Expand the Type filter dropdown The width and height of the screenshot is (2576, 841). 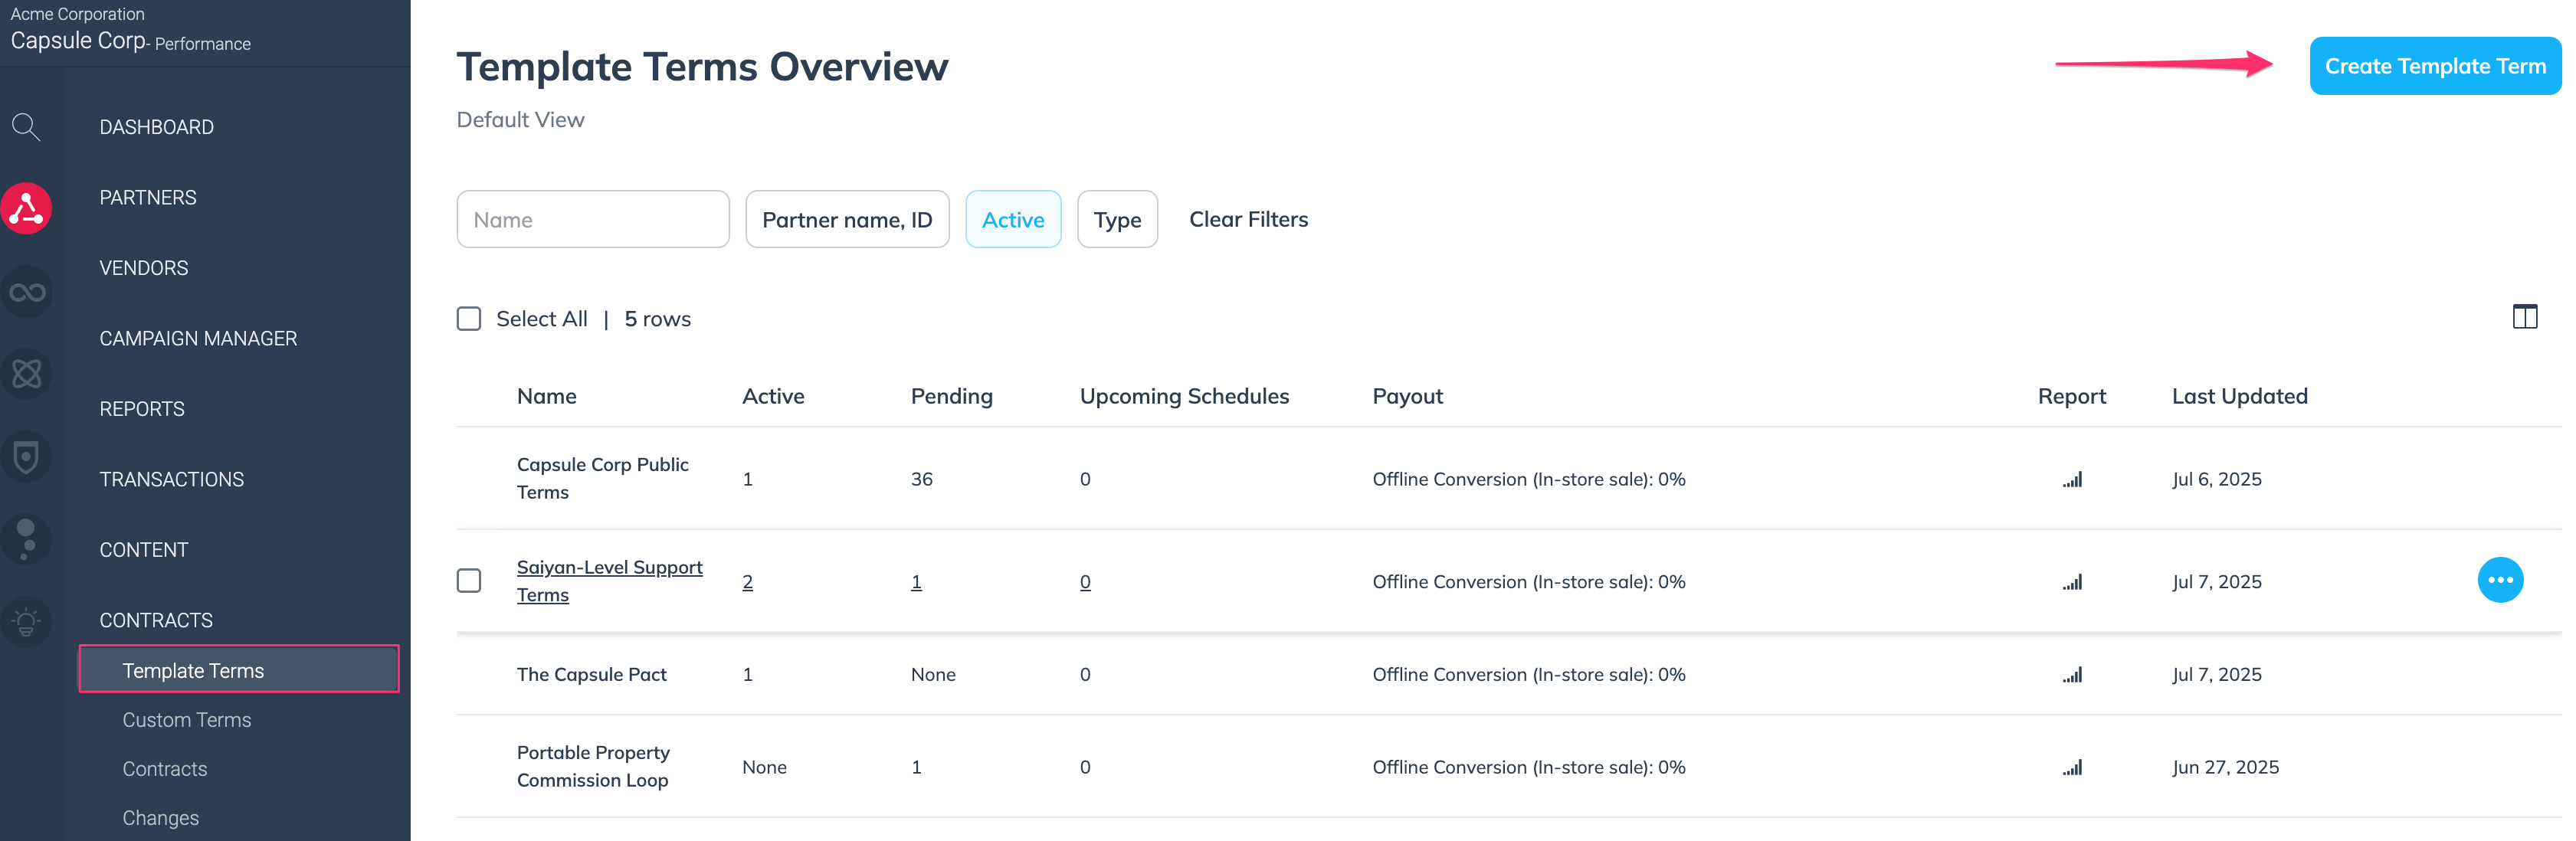coord(1116,220)
